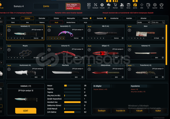Open Ayarlar gear settings
This screenshot has height=119, width=170.
click(155, 5)
